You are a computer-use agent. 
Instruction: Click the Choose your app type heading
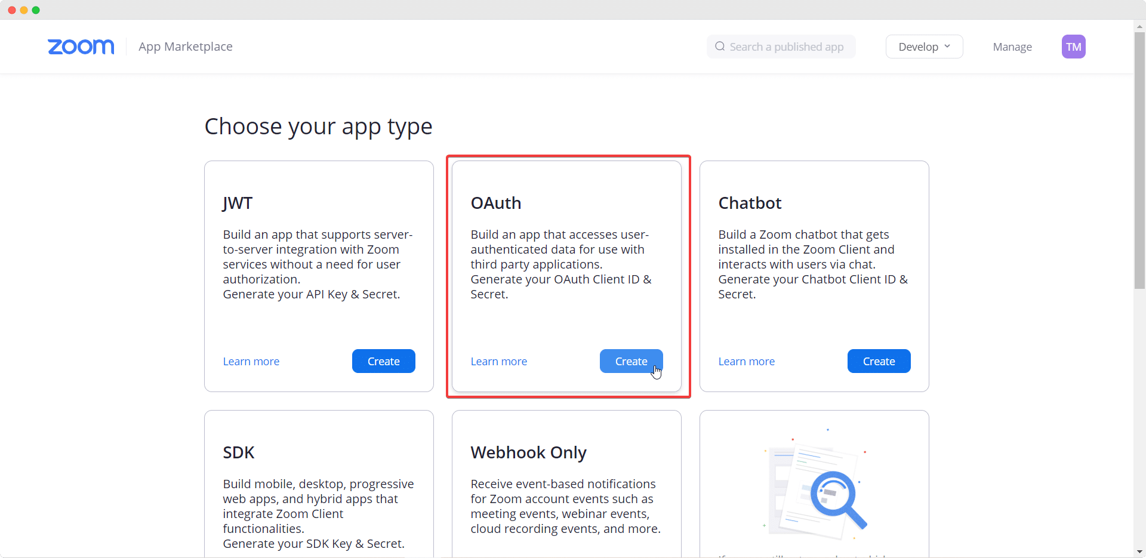(x=318, y=127)
